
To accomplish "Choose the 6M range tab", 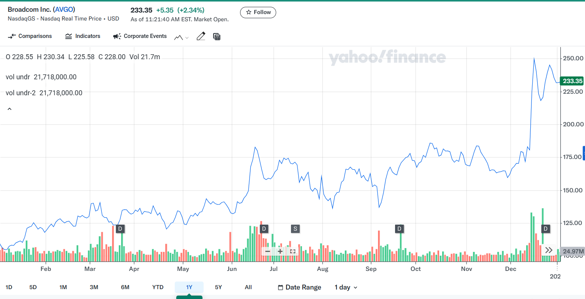I will (125, 287).
